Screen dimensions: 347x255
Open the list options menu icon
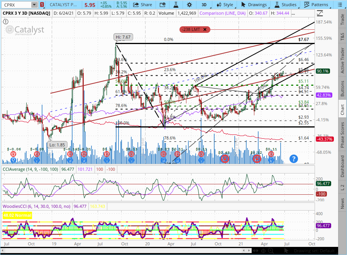click(340, 5)
